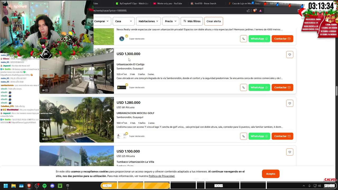Open Política de Privacidad link
The image size is (338, 190).
[162, 176]
